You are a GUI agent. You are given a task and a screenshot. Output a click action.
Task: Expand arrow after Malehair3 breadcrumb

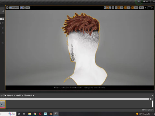click(34, 95)
